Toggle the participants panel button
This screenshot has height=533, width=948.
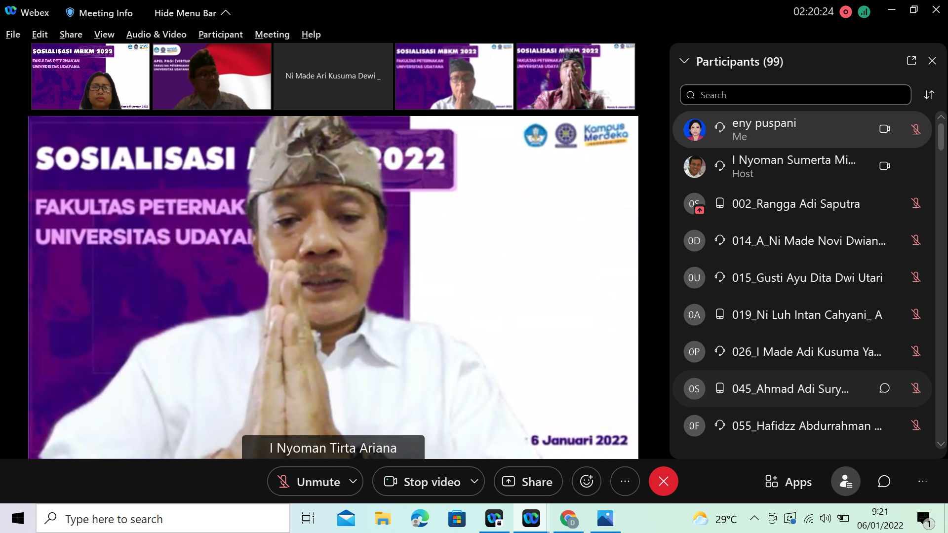click(x=845, y=481)
